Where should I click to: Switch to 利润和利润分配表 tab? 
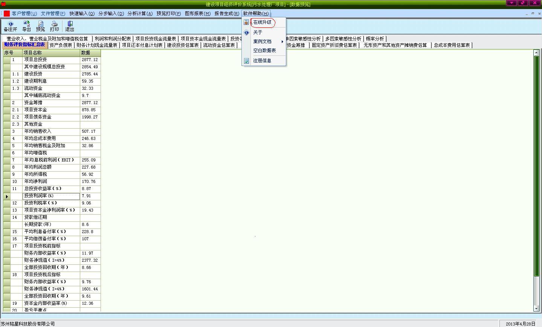point(113,39)
